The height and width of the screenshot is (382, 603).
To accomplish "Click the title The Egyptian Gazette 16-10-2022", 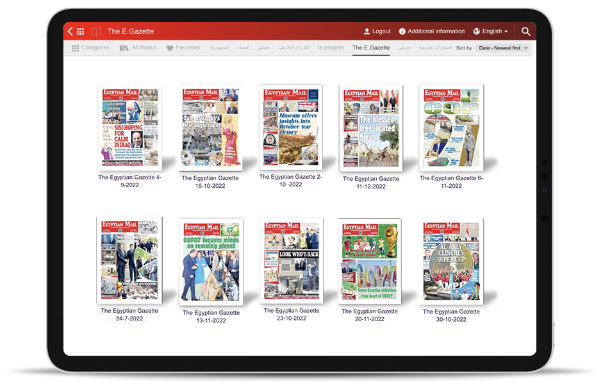I will (210, 182).
